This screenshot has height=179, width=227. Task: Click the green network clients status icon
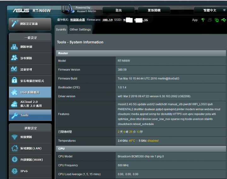point(217,20)
